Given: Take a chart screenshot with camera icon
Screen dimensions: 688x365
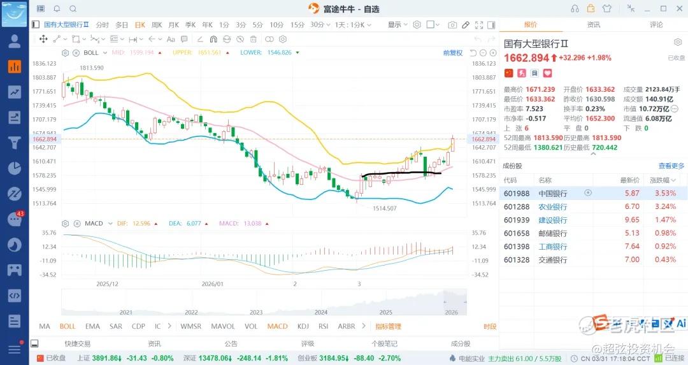Looking at the screenshot, I should (x=452, y=25).
